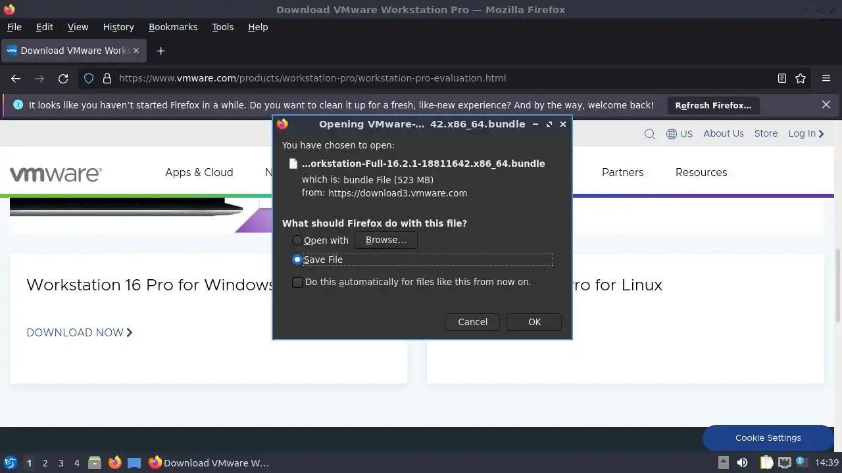Open the tracking protection shield icon

click(x=89, y=78)
